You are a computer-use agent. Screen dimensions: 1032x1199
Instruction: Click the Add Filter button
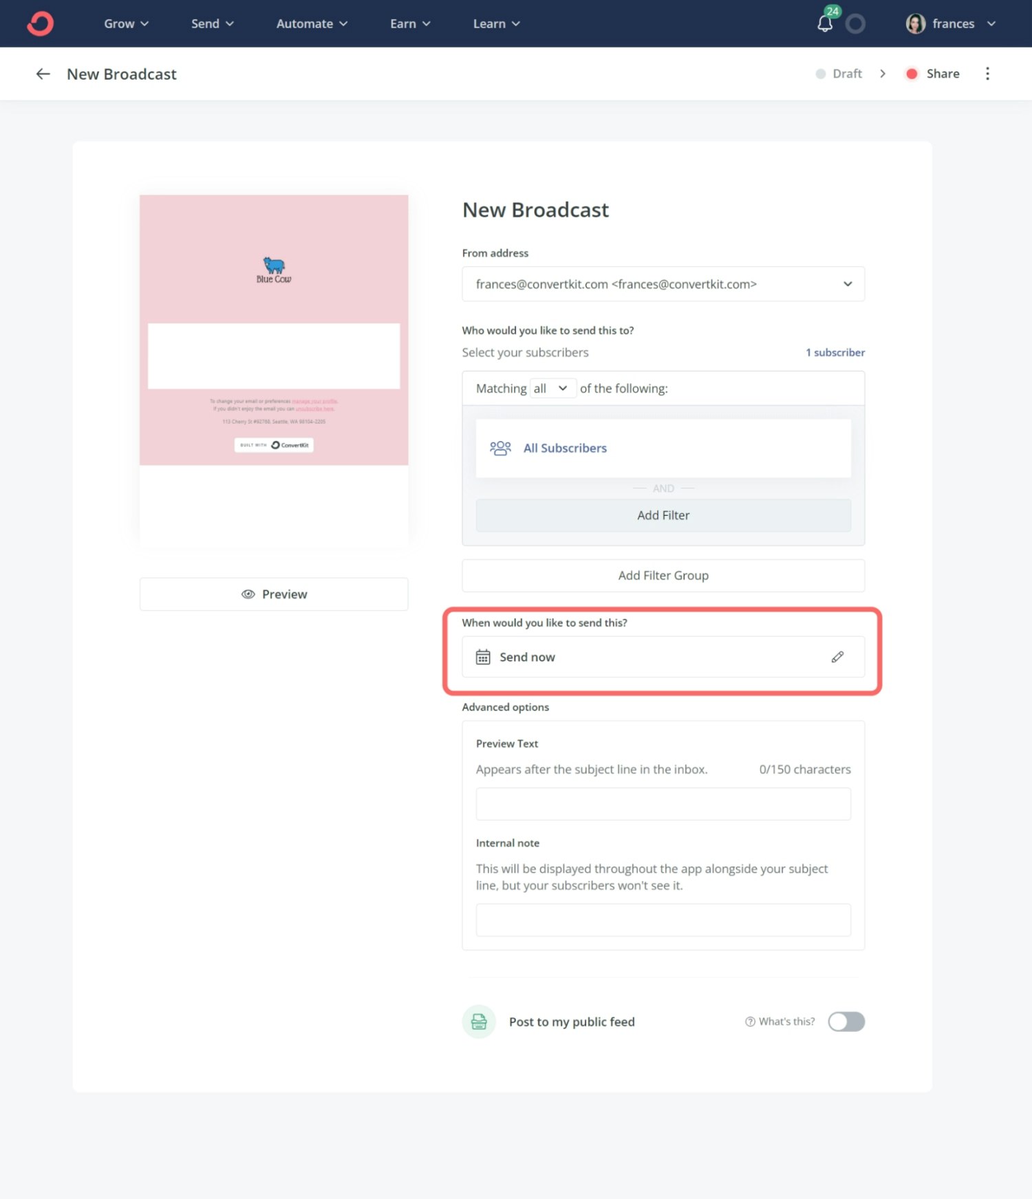[663, 515]
